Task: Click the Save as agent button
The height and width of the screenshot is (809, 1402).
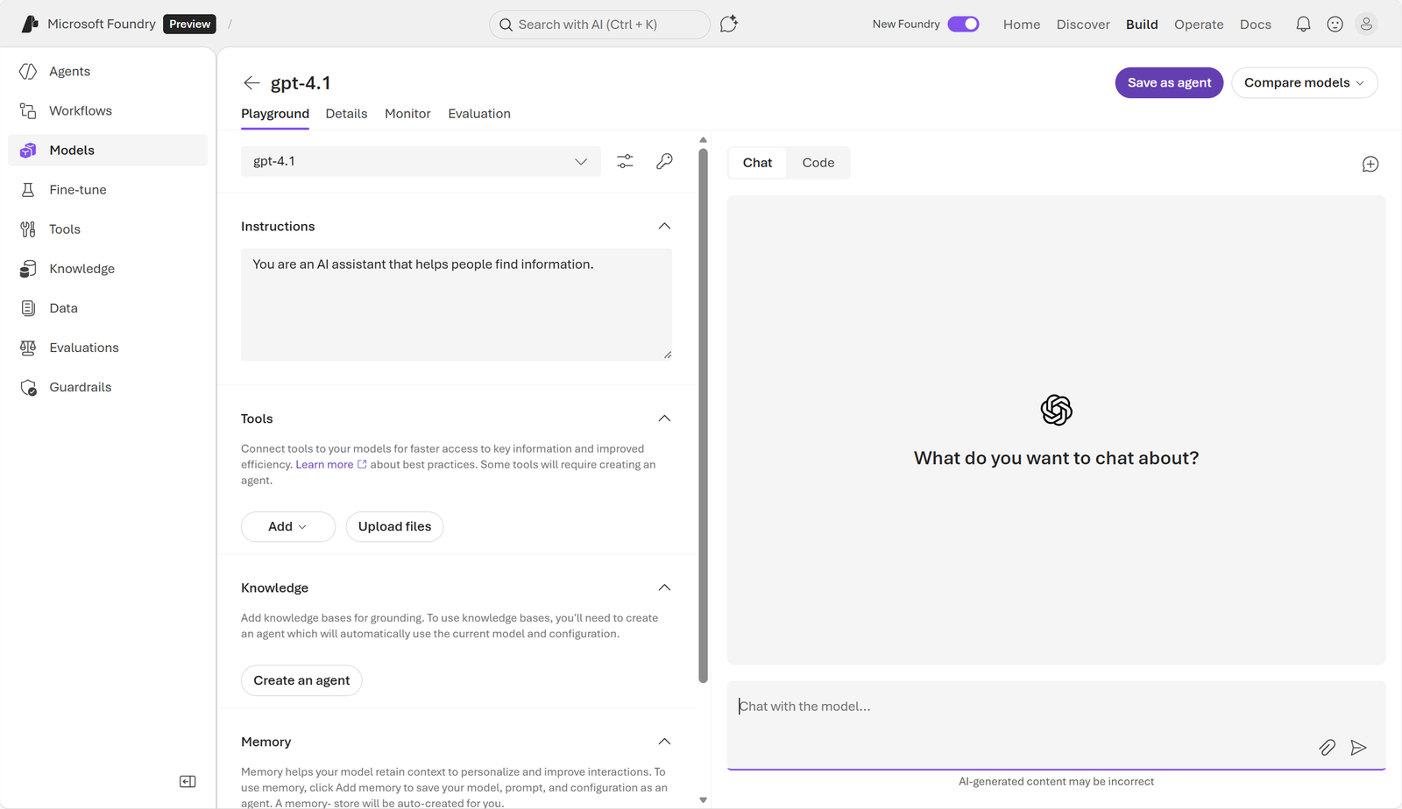Action: coord(1169,83)
